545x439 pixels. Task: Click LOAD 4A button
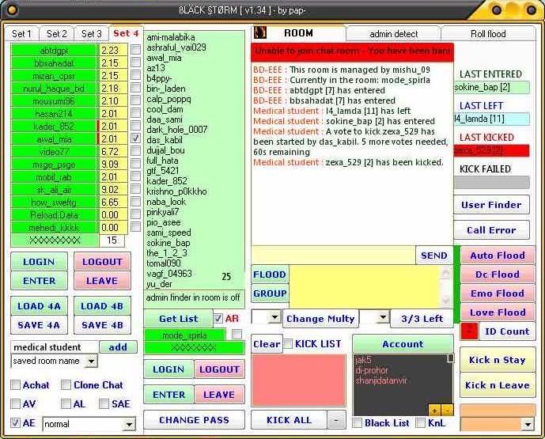coord(39,306)
